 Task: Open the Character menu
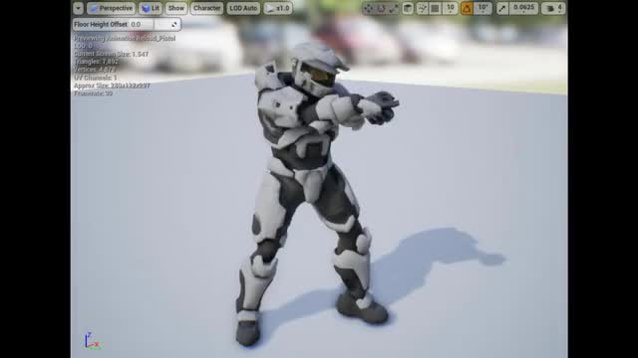(206, 8)
